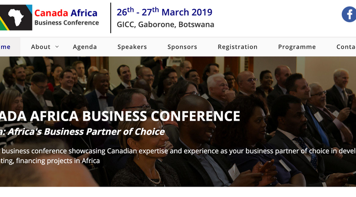The height and width of the screenshot is (197, 356).
Task: Select the highlighted Home nav tab
Action: click(x=6, y=47)
